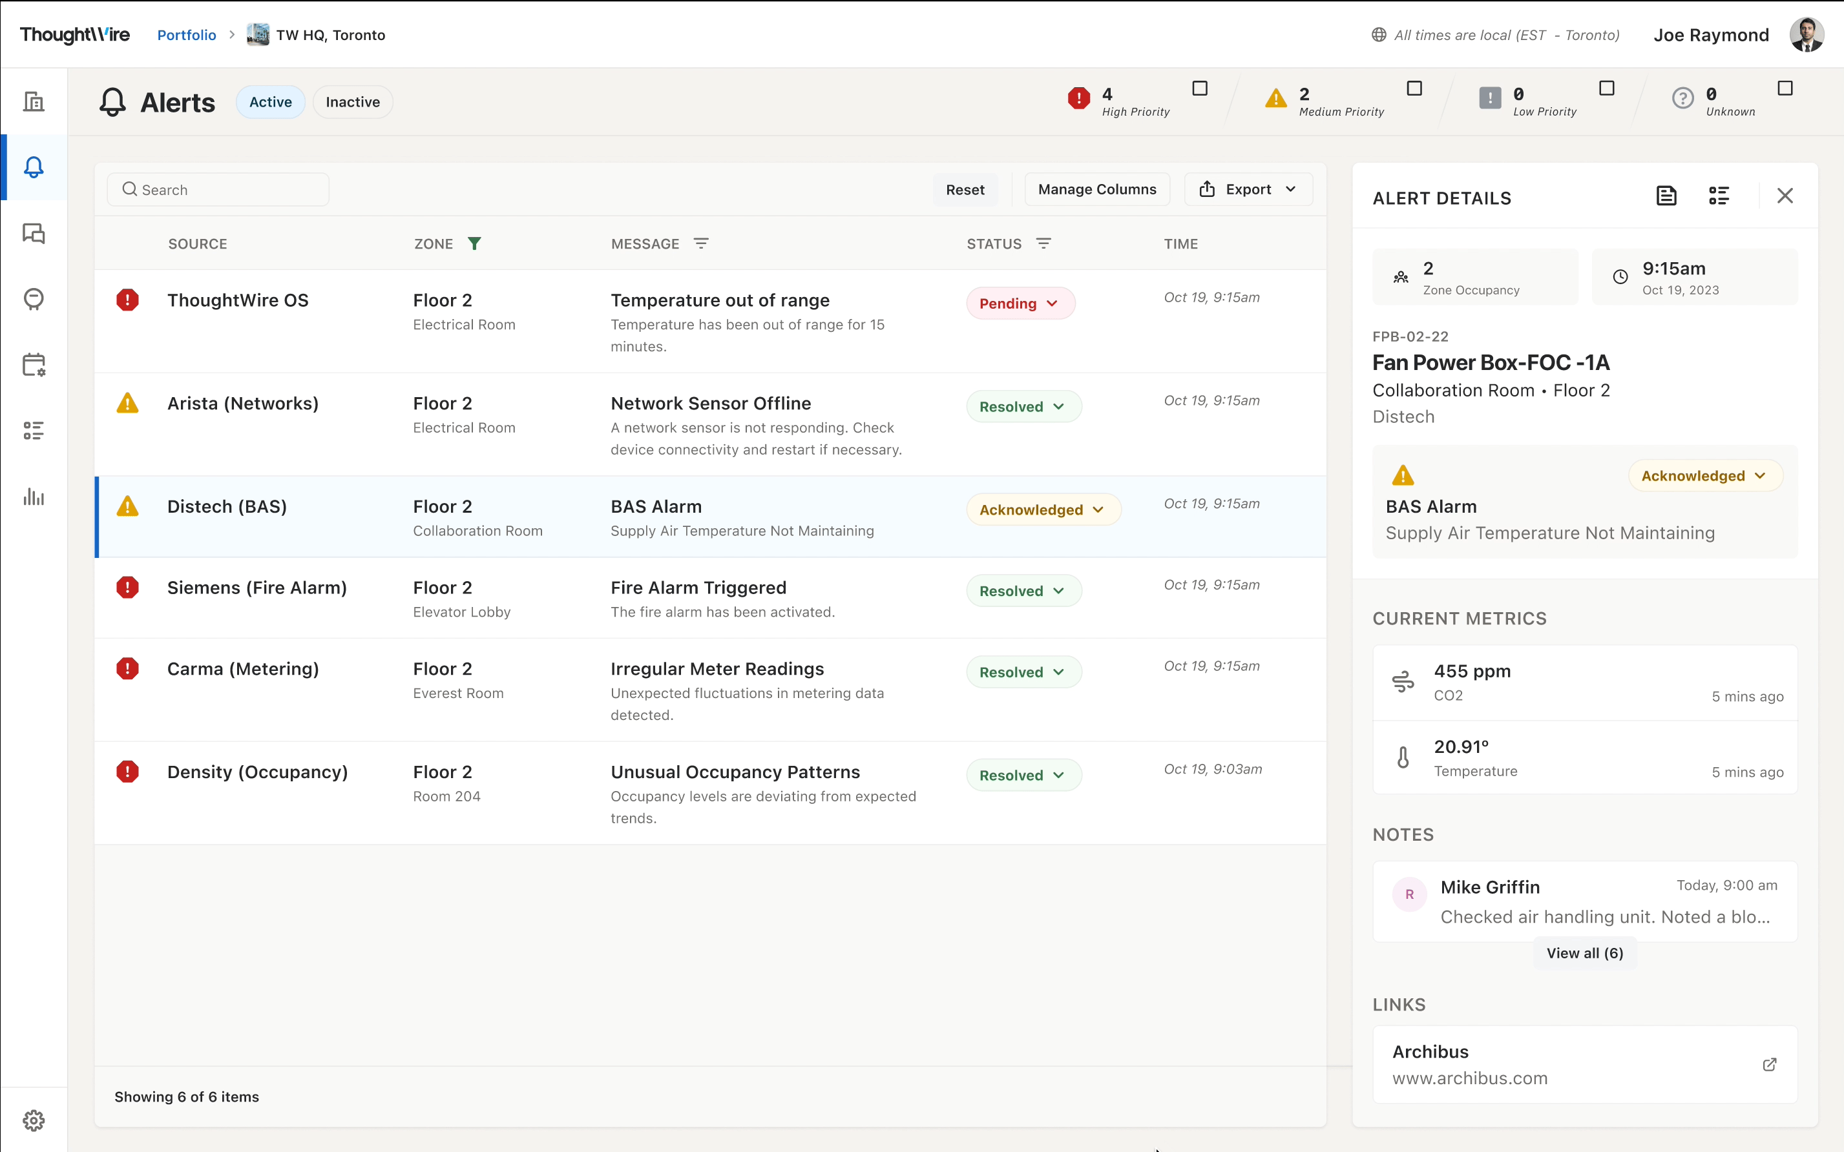Open Manage Columns
1844x1152 pixels.
click(1097, 189)
